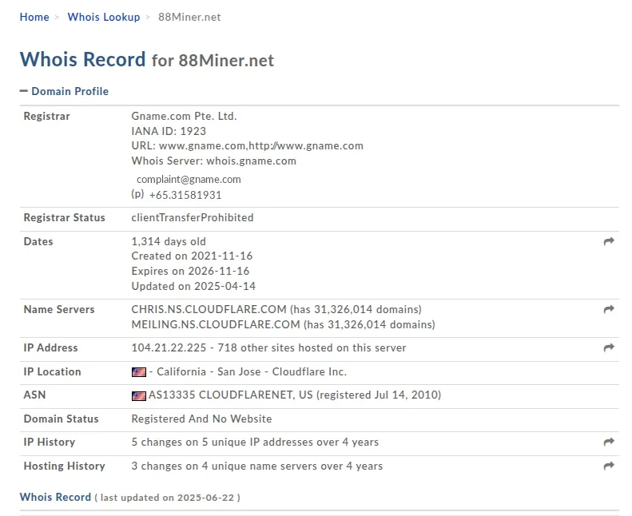Click the Dates row label
This screenshot has height=516, width=632.
(38, 241)
